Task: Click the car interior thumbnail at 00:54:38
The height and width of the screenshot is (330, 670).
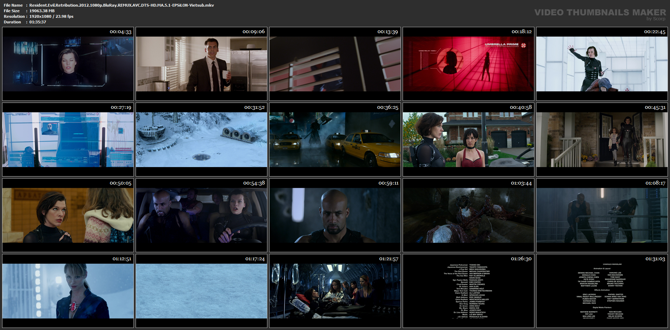Action: pos(201,215)
